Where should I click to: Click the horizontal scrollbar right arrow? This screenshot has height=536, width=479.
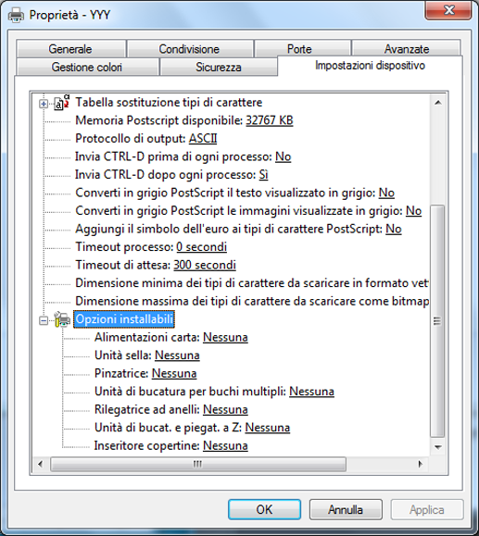pos(420,464)
